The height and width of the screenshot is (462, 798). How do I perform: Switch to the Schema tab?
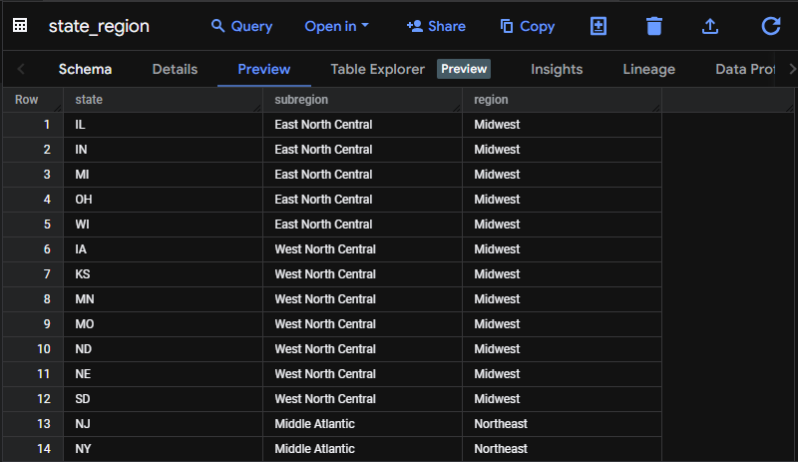(x=85, y=69)
